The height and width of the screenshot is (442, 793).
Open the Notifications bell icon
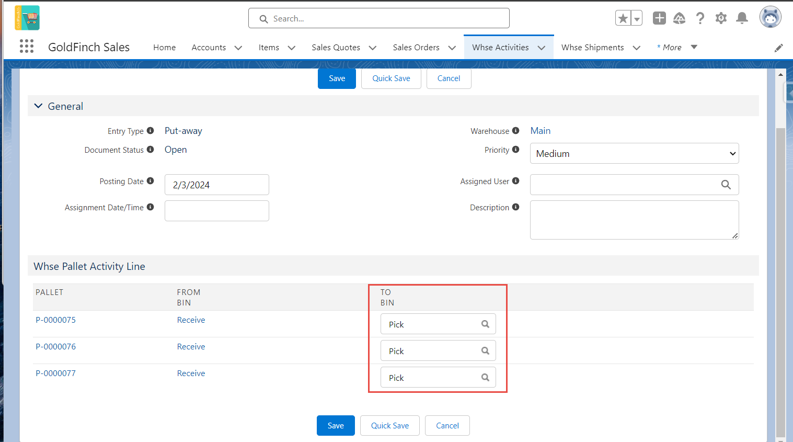click(x=742, y=18)
